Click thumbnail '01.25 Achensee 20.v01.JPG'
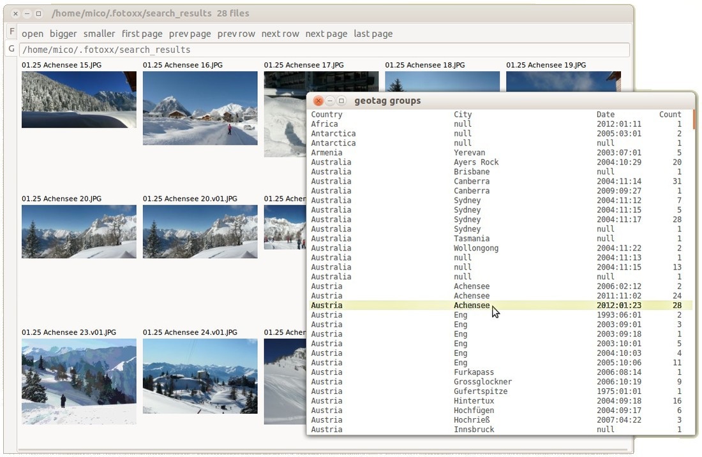 [200, 231]
